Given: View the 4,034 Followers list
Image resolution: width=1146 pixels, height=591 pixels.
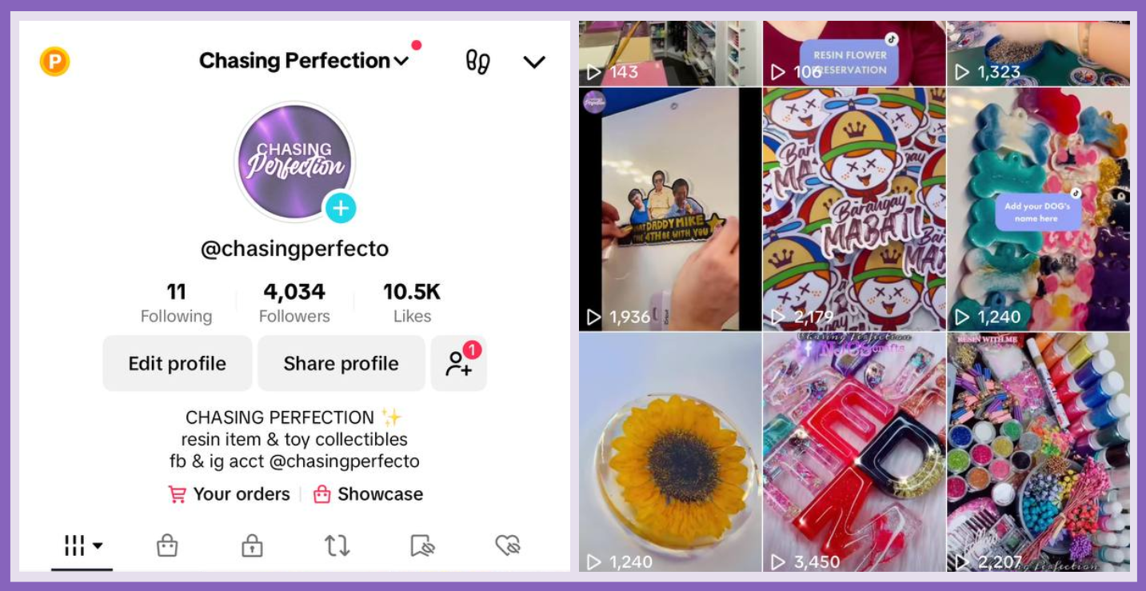Looking at the screenshot, I should tap(294, 302).
